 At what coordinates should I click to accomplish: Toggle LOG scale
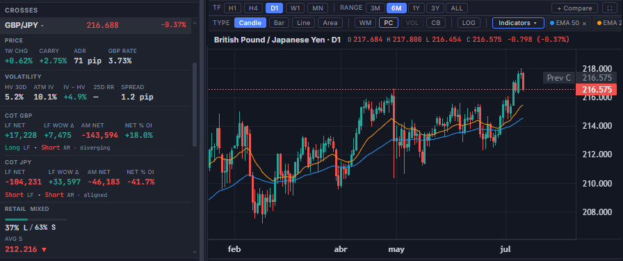(469, 23)
